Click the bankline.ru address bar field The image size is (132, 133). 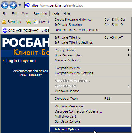(78, 5)
